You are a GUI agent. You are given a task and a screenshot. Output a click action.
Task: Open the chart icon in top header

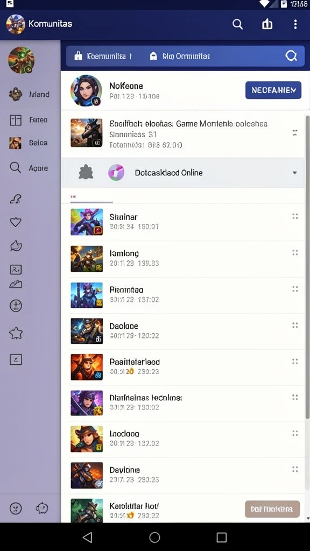[x=267, y=24]
